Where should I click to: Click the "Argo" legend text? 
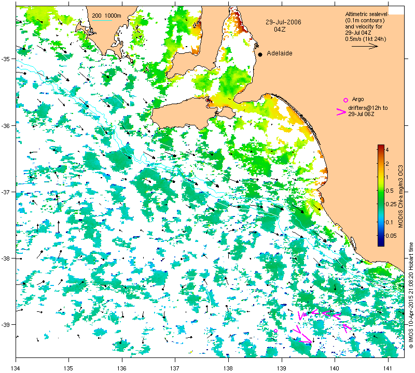coord(358,99)
